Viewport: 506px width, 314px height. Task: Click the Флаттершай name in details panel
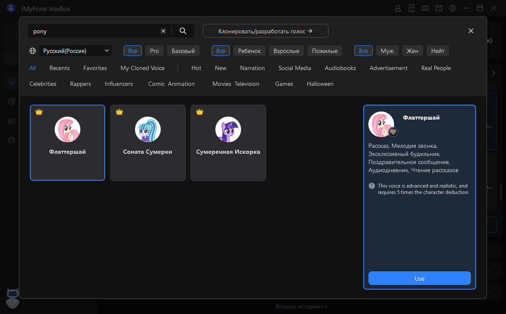click(421, 118)
